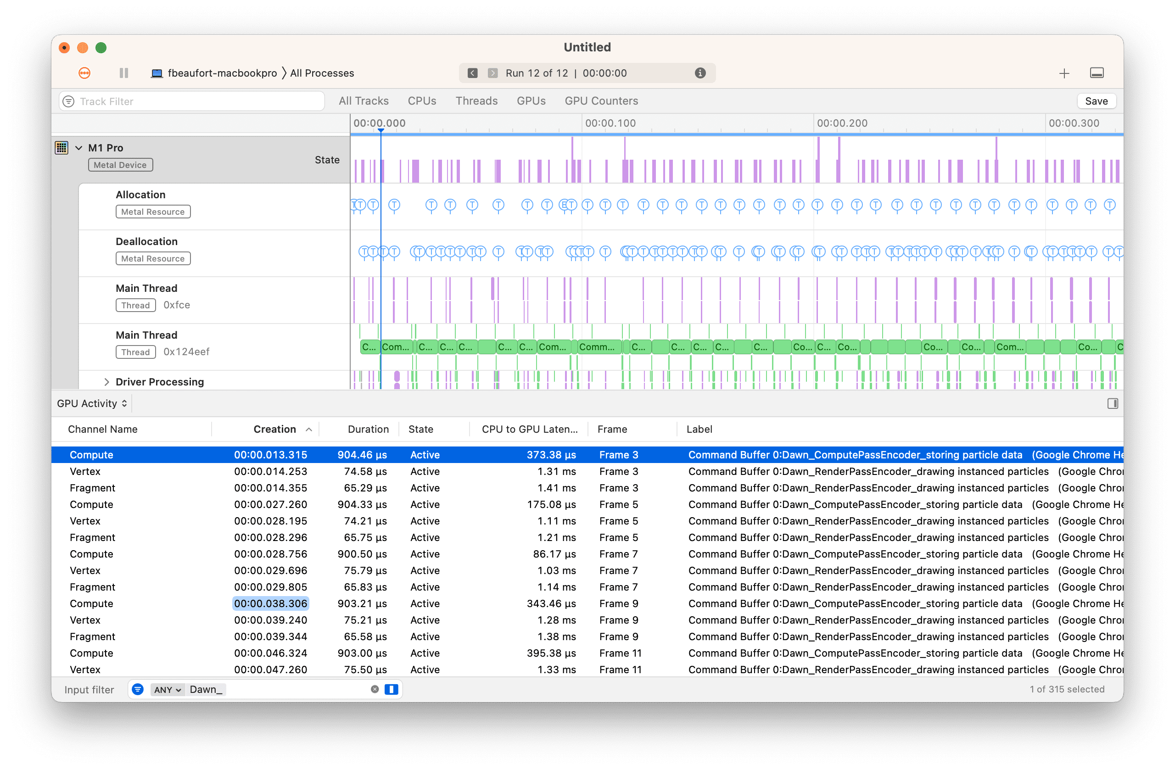This screenshot has height=770, width=1175.
Task: Click the GPU Counters tab
Action: coord(602,100)
